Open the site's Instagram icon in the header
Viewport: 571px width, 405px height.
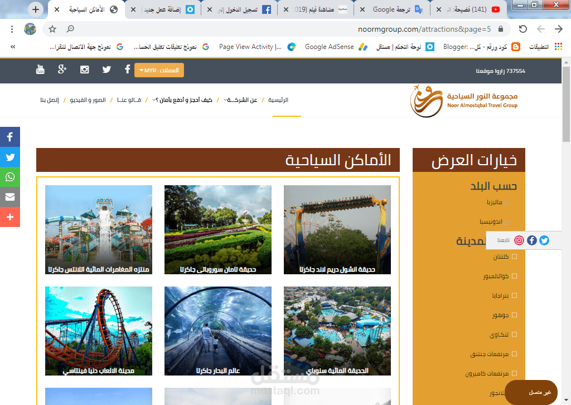coord(84,69)
